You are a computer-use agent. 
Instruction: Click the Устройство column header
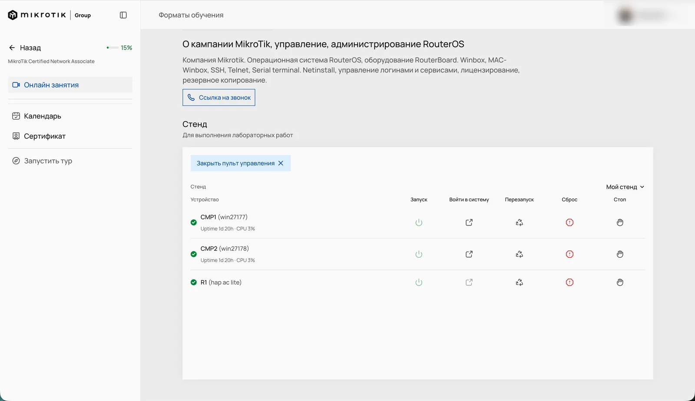point(205,200)
